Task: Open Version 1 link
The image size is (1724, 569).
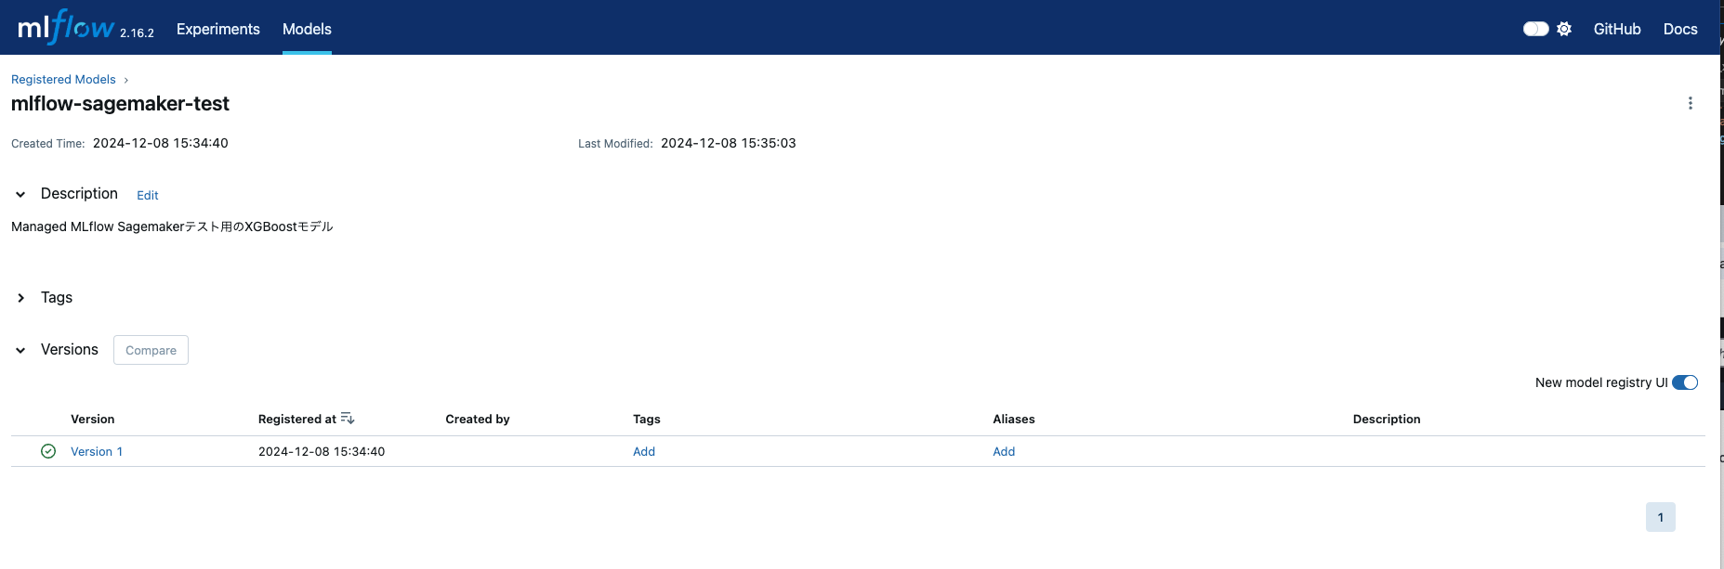Action: [97, 451]
